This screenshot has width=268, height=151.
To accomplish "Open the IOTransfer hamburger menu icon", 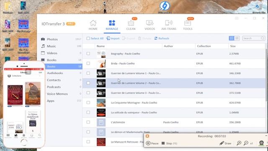I will (x=237, y=18).
